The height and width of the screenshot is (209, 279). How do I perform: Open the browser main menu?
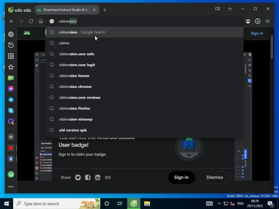coord(268,21)
